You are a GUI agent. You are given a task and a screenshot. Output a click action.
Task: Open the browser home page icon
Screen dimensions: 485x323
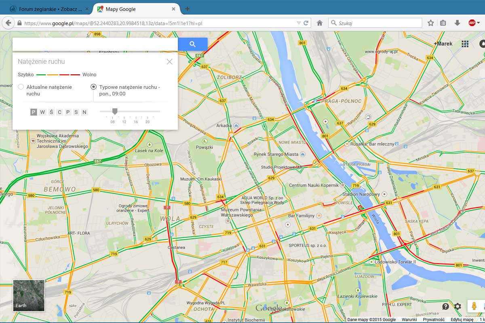point(319,23)
